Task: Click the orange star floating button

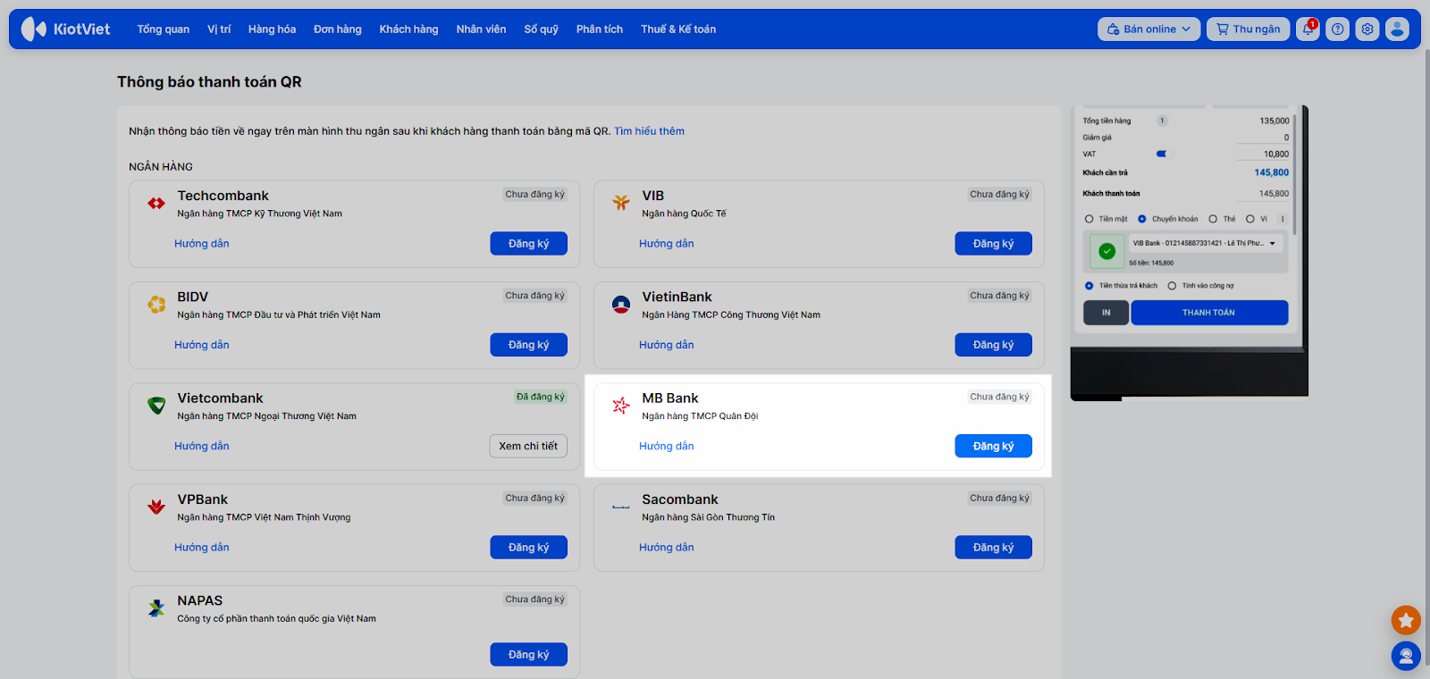Action: (x=1406, y=620)
